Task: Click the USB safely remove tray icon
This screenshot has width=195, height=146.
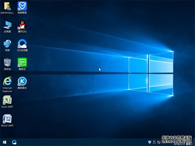Action: (154, 142)
